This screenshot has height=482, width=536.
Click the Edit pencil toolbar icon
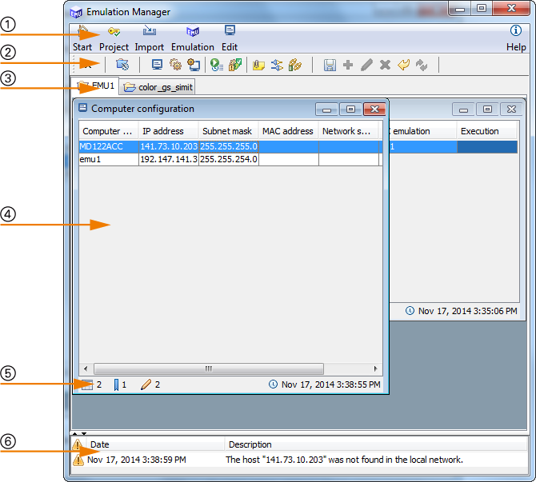(366, 65)
